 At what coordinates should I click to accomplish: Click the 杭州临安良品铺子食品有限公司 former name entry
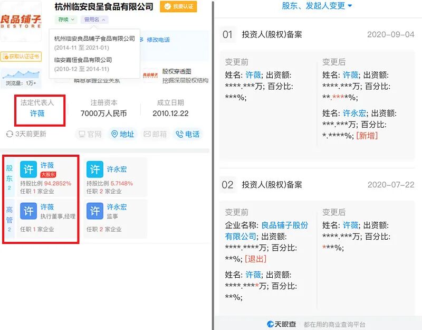94,39
